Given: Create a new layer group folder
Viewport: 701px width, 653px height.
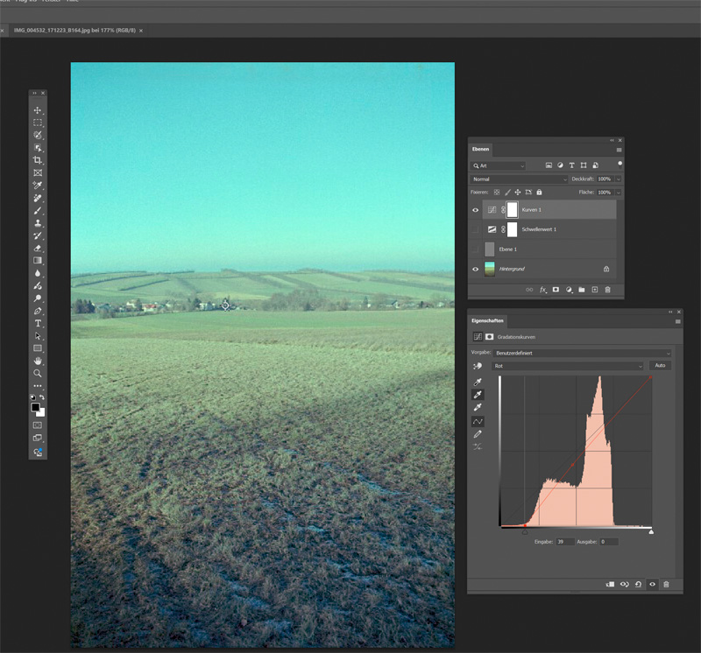Looking at the screenshot, I should pyautogui.click(x=582, y=290).
